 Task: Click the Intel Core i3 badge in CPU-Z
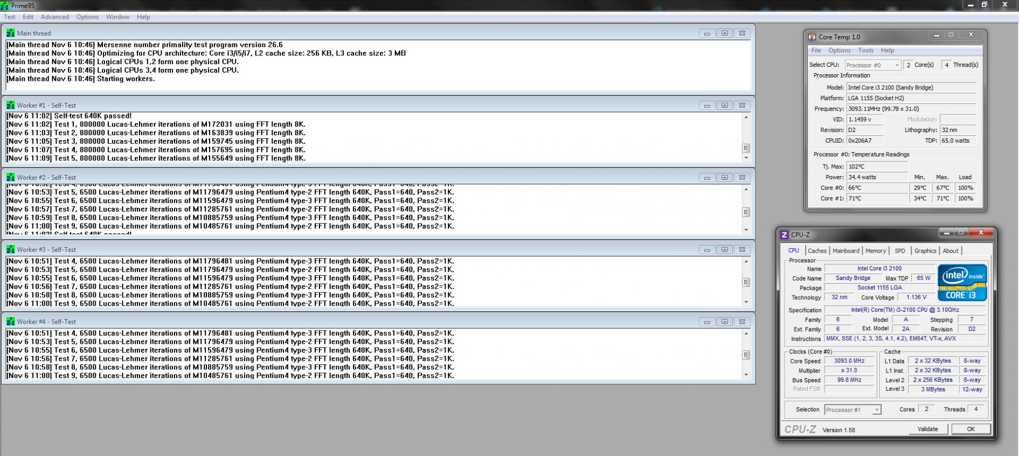click(x=962, y=283)
